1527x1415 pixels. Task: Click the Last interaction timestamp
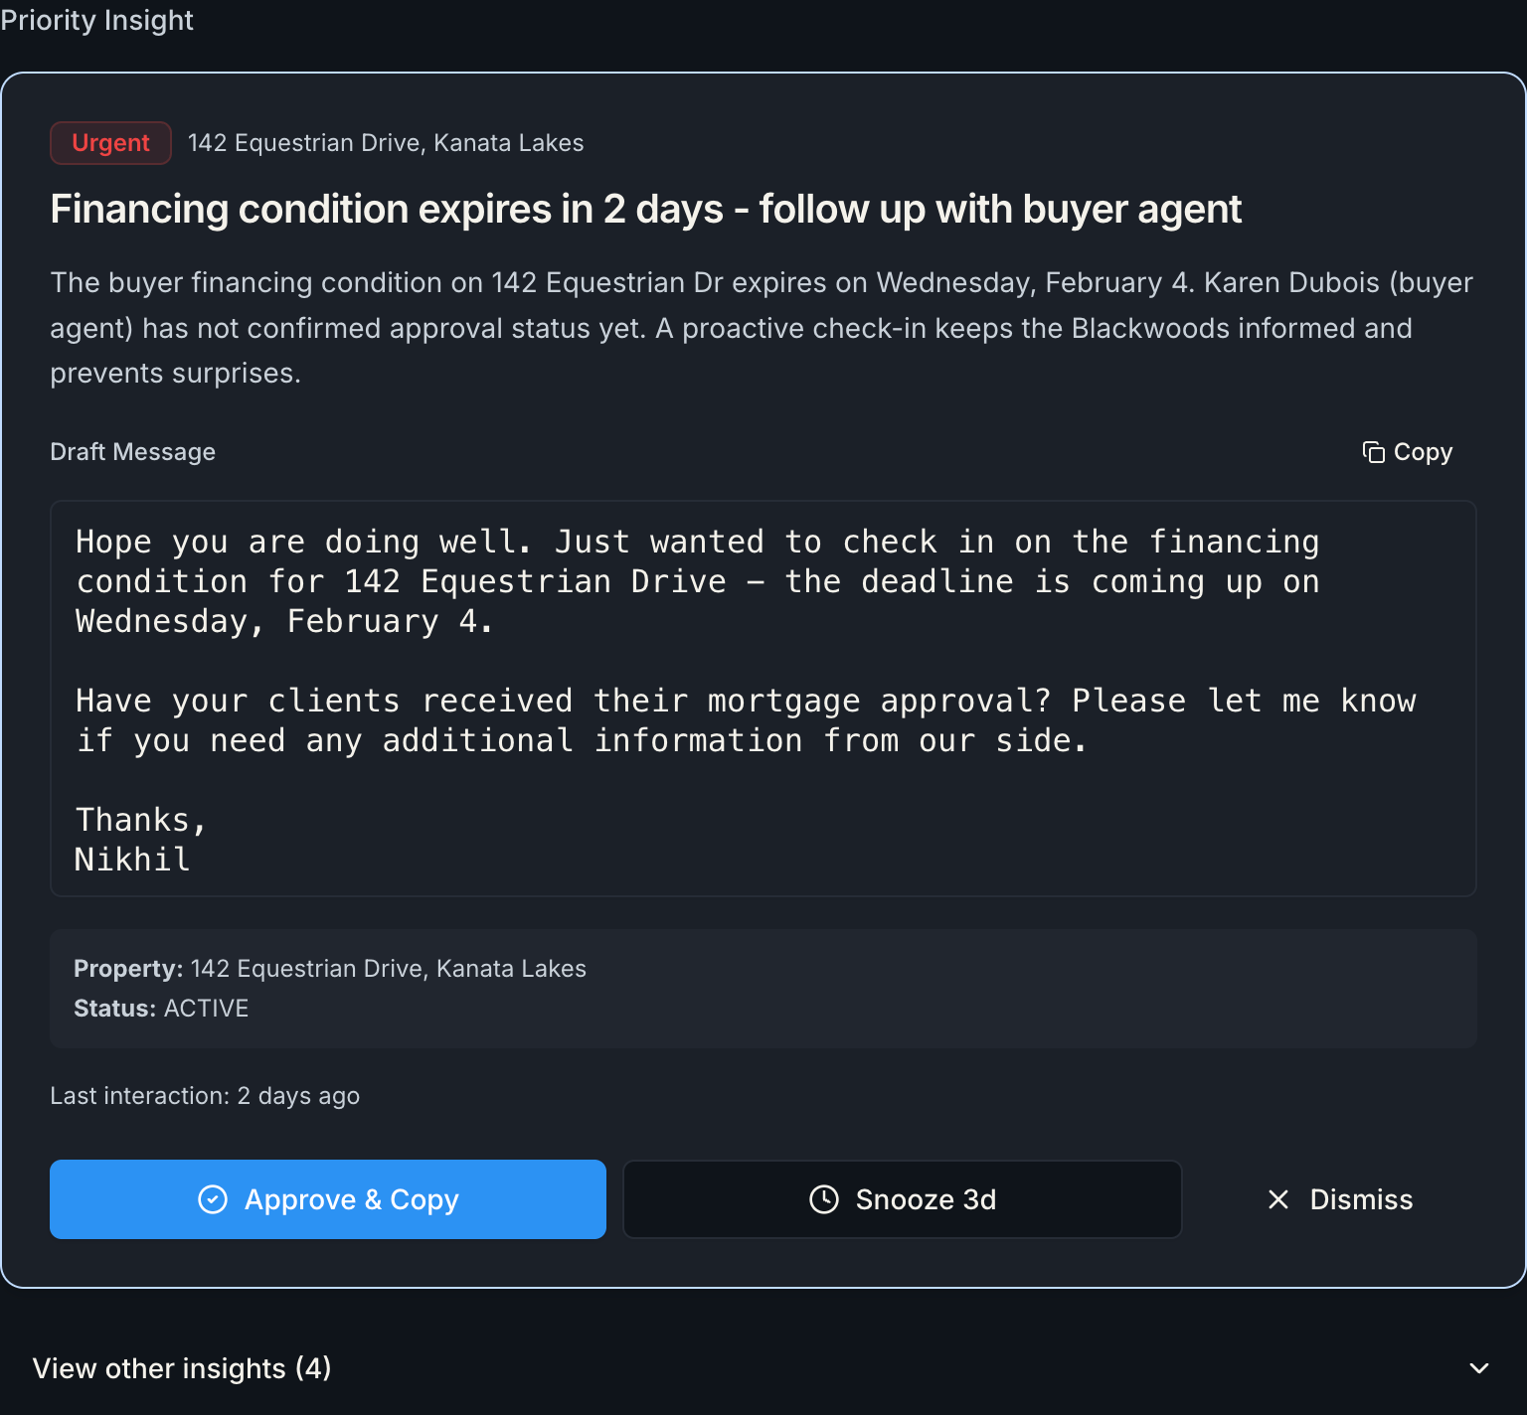[205, 1096]
